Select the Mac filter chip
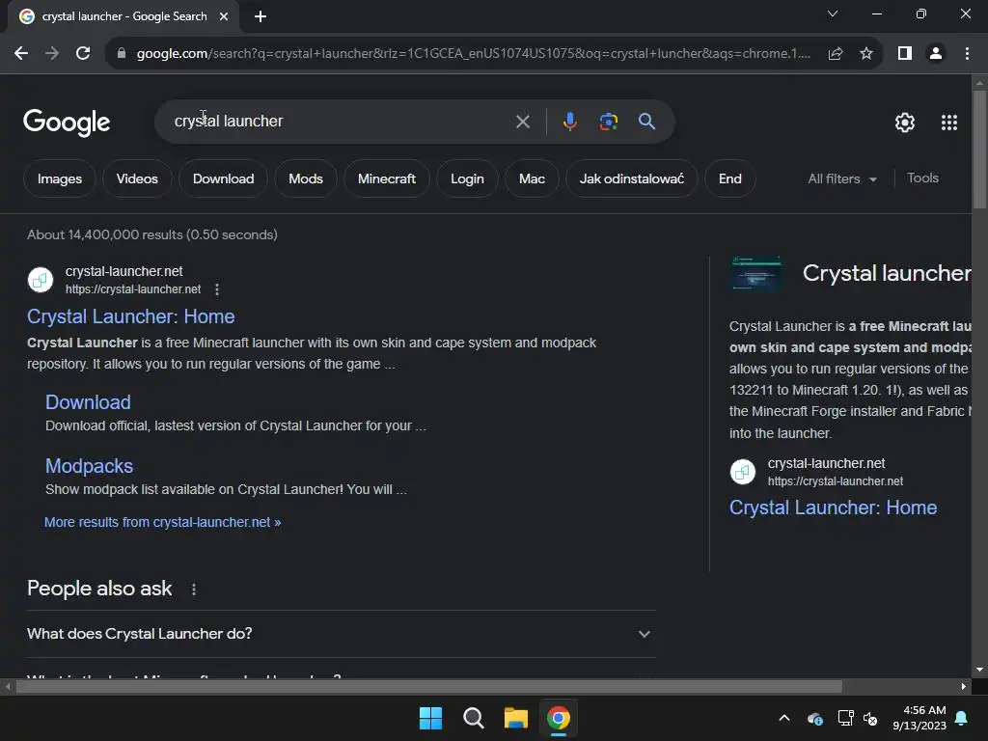The height and width of the screenshot is (741, 988). point(532,178)
